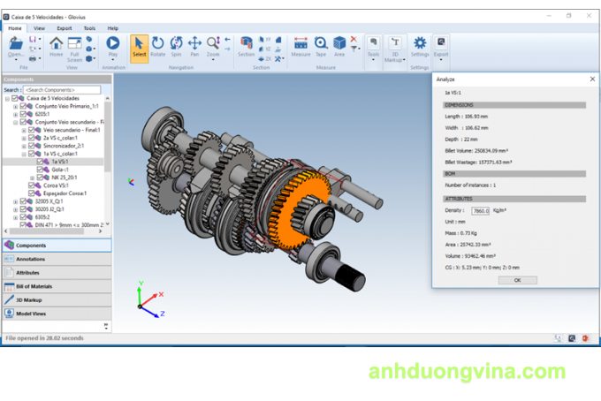This screenshot has width=601, height=401.
Task: Switch to the View ribbon tab
Action: click(x=39, y=27)
